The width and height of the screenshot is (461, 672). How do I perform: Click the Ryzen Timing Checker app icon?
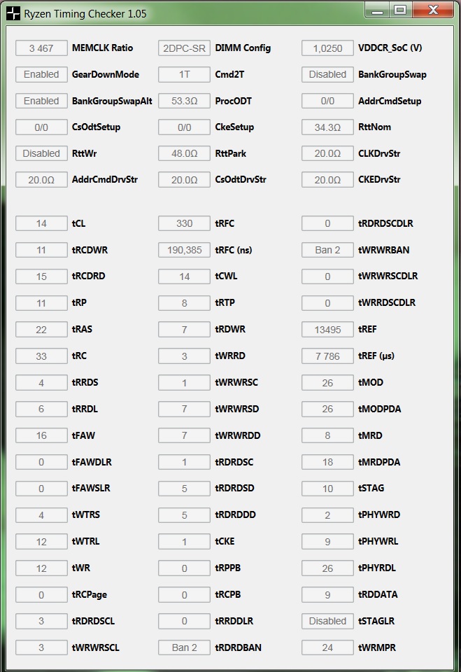[x=13, y=13]
